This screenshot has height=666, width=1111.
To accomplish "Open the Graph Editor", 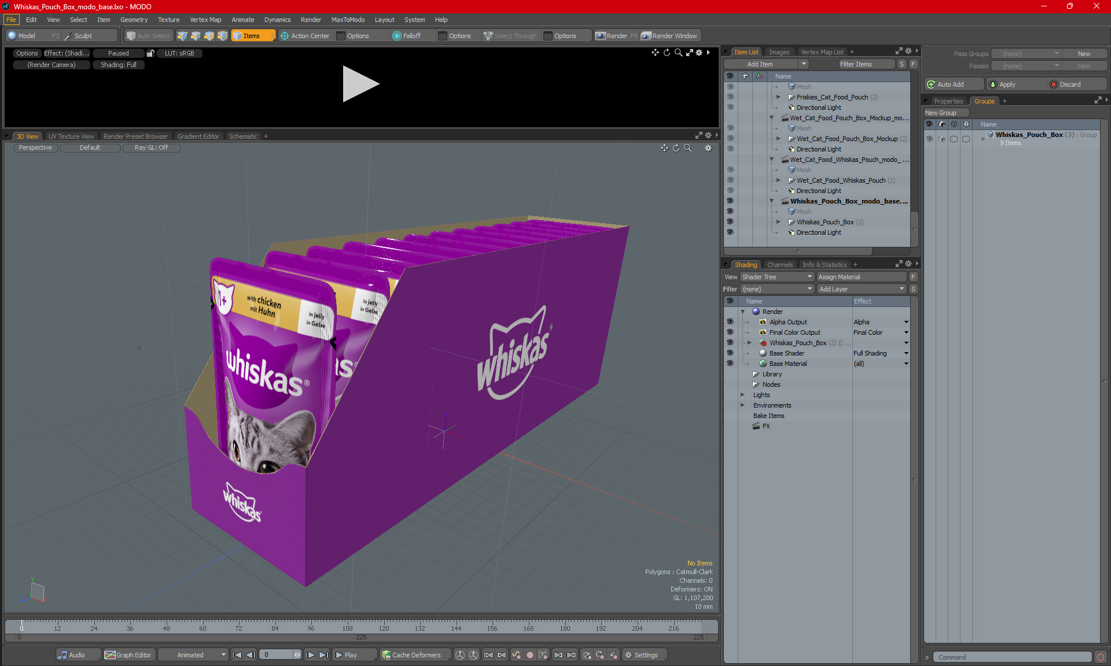I will tap(128, 655).
